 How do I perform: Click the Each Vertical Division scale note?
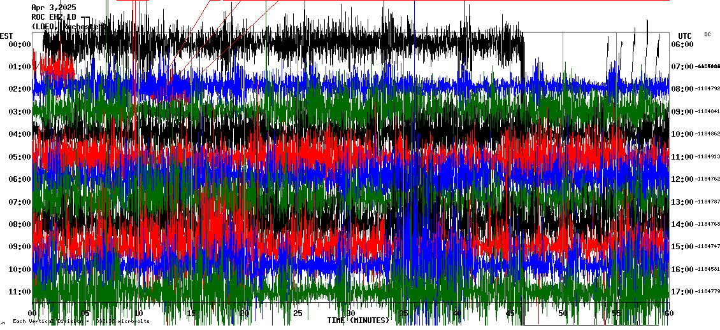(81, 322)
